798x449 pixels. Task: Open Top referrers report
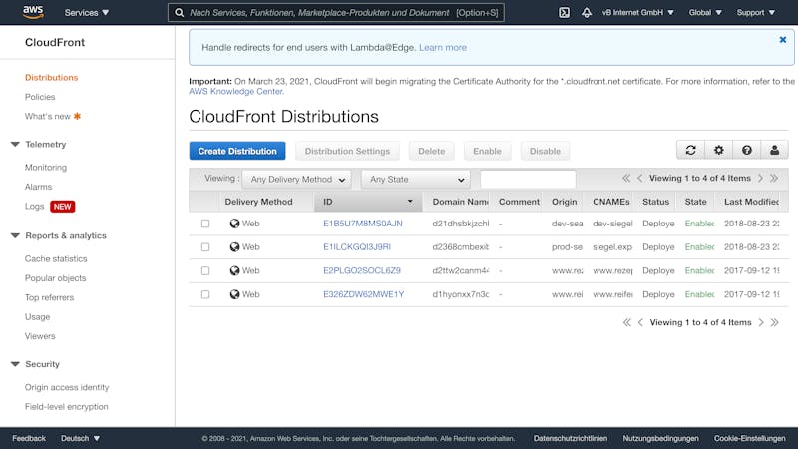point(49,297)
